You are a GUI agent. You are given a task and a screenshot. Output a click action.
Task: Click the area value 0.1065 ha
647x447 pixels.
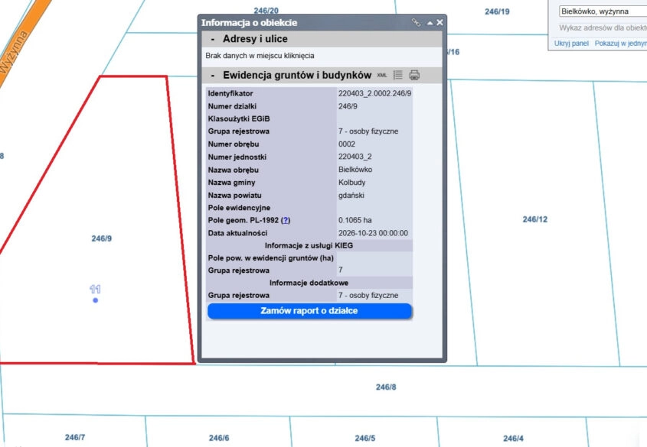(355, 220)
